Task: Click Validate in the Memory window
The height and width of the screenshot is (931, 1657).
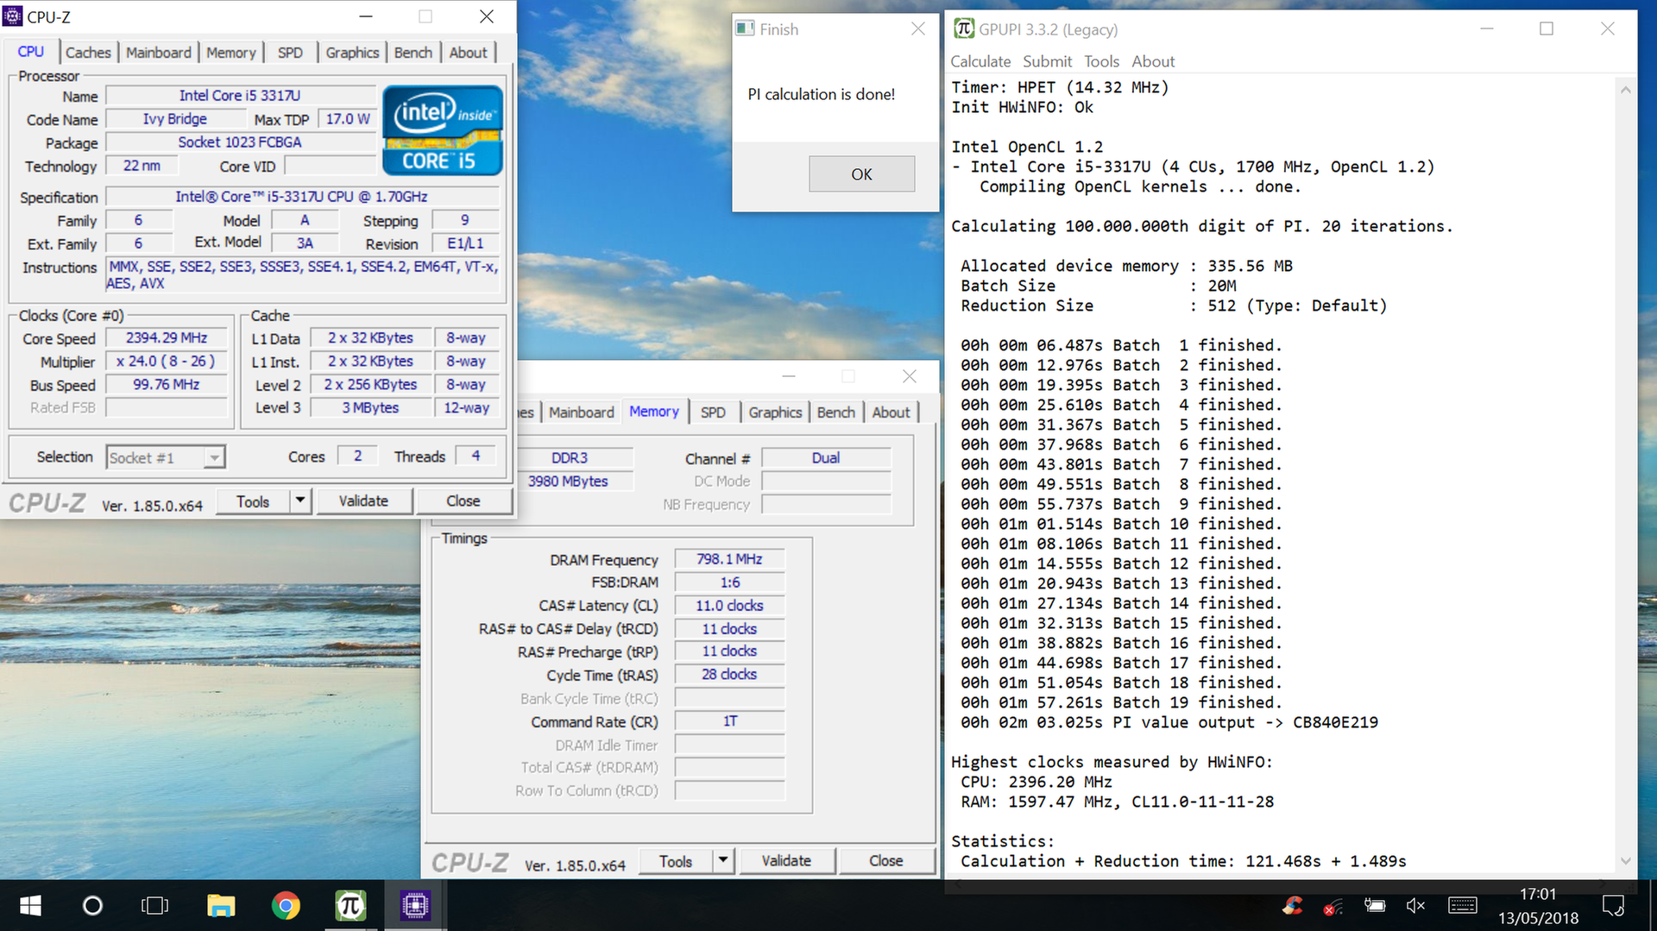Action: 786,861
